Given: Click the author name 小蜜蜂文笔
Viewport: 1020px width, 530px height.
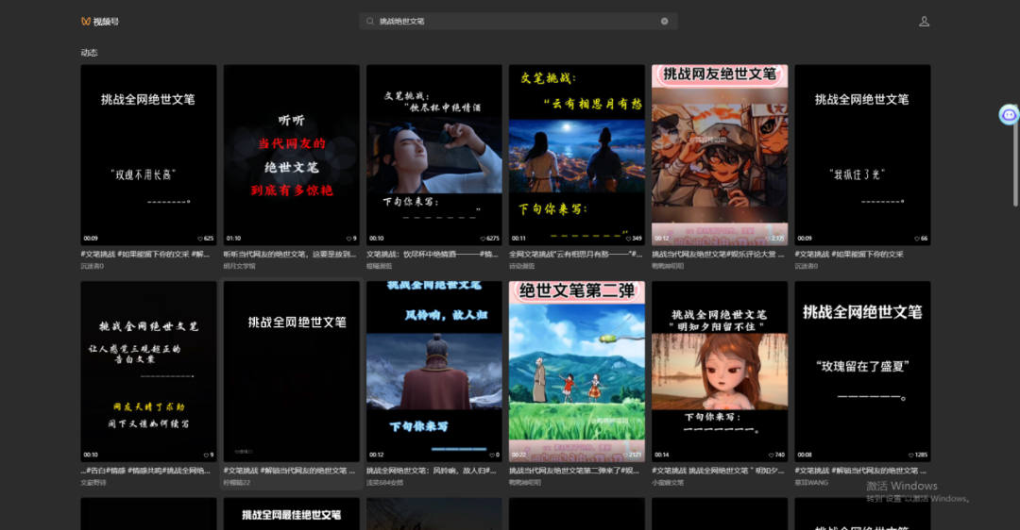Looking at the screenshot, I should click(668, 483).
